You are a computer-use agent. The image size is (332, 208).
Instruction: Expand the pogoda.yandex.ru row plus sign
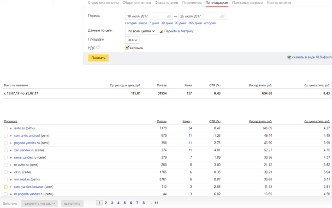click(x=11, y=143)
